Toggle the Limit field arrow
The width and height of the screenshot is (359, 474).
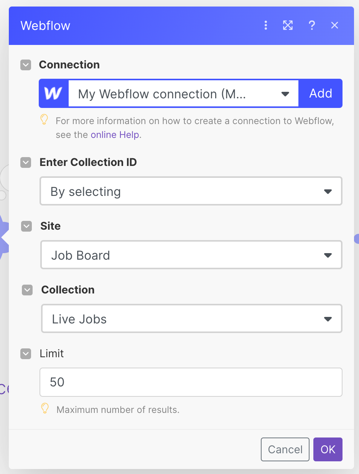[x=26, y=354]
